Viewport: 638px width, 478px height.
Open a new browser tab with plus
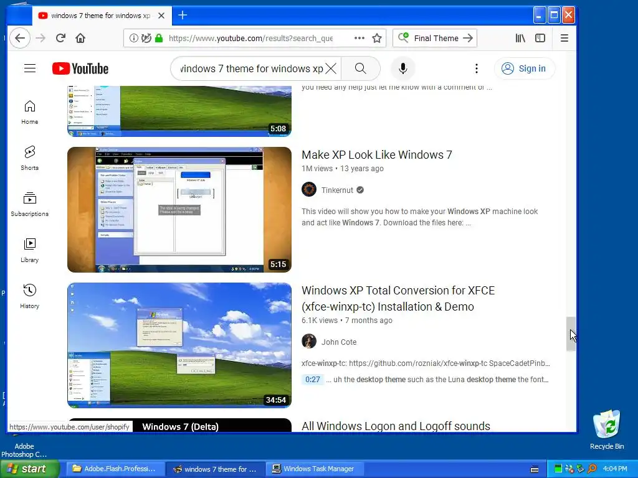183,16
